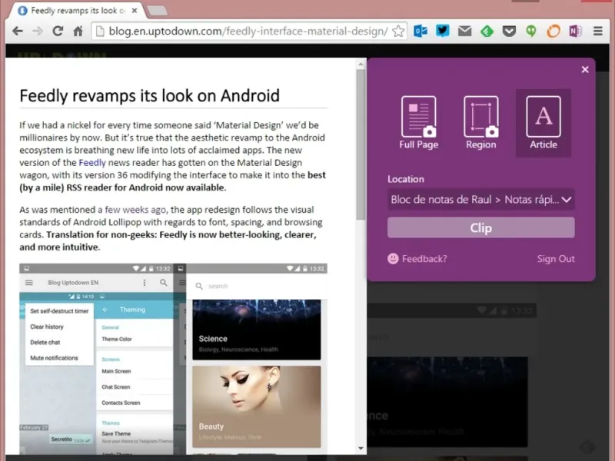Click the preview scrollbar down arrow
The width and height of the screenshot is (615, 461).
(x=361, y=448)
